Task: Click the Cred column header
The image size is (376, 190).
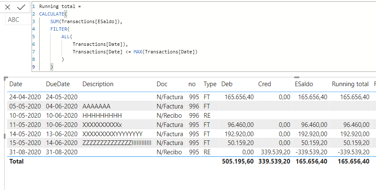Action: [264, 84]
